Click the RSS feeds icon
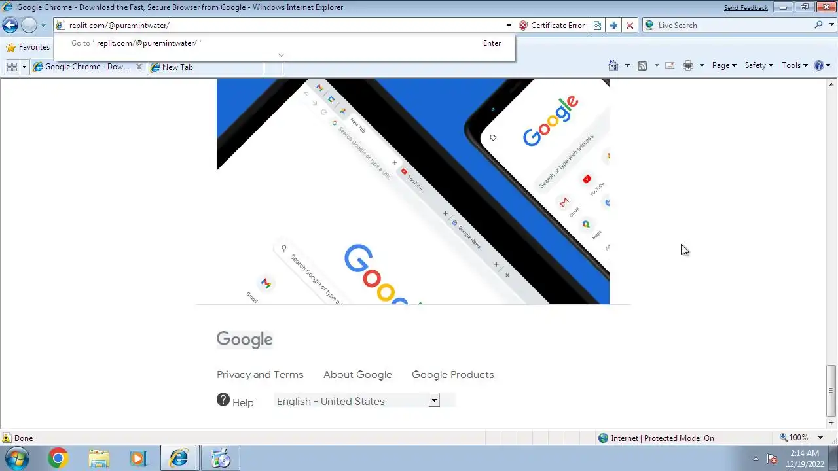This screenshot has width=838, height=471. coord(642,65)
